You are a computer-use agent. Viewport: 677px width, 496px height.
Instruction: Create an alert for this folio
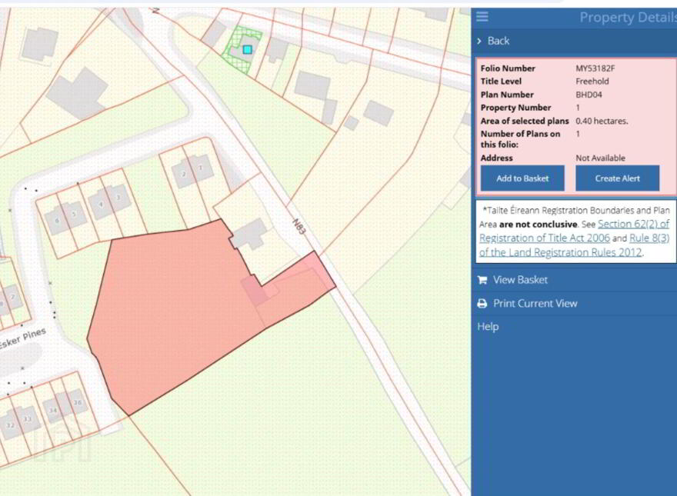click(618, 178)
